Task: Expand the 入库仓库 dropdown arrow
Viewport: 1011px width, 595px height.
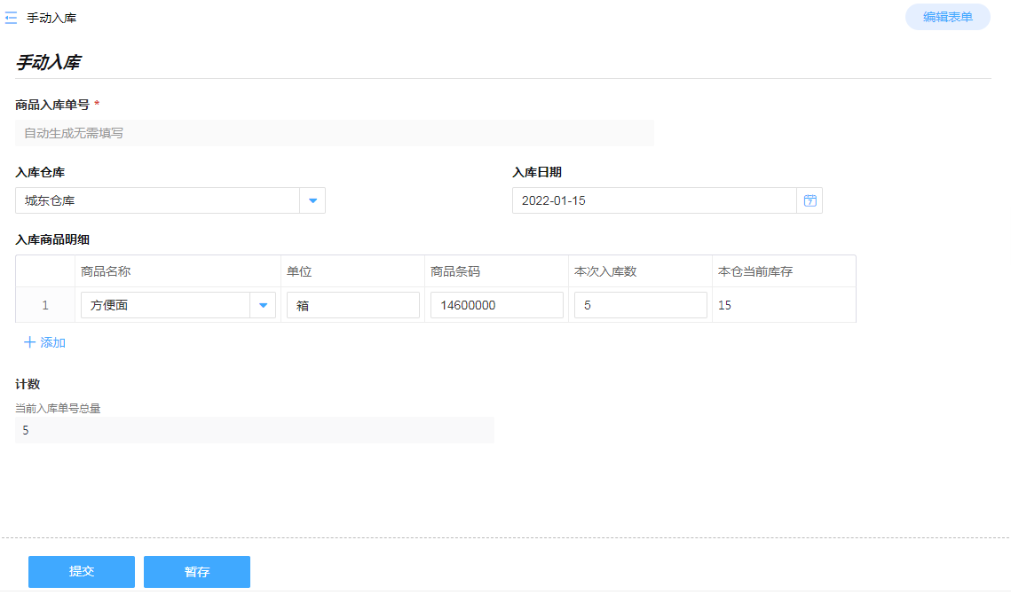Action: pyautogui.click(x=312, y=201)
